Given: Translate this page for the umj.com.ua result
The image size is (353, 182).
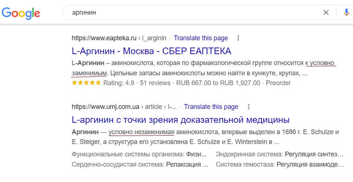Looking at the screenshot, I should (x=211, y=107).
